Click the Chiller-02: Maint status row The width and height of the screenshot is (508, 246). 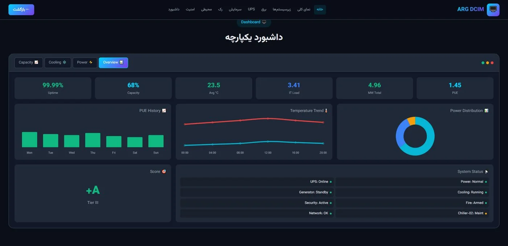point(412,213)
